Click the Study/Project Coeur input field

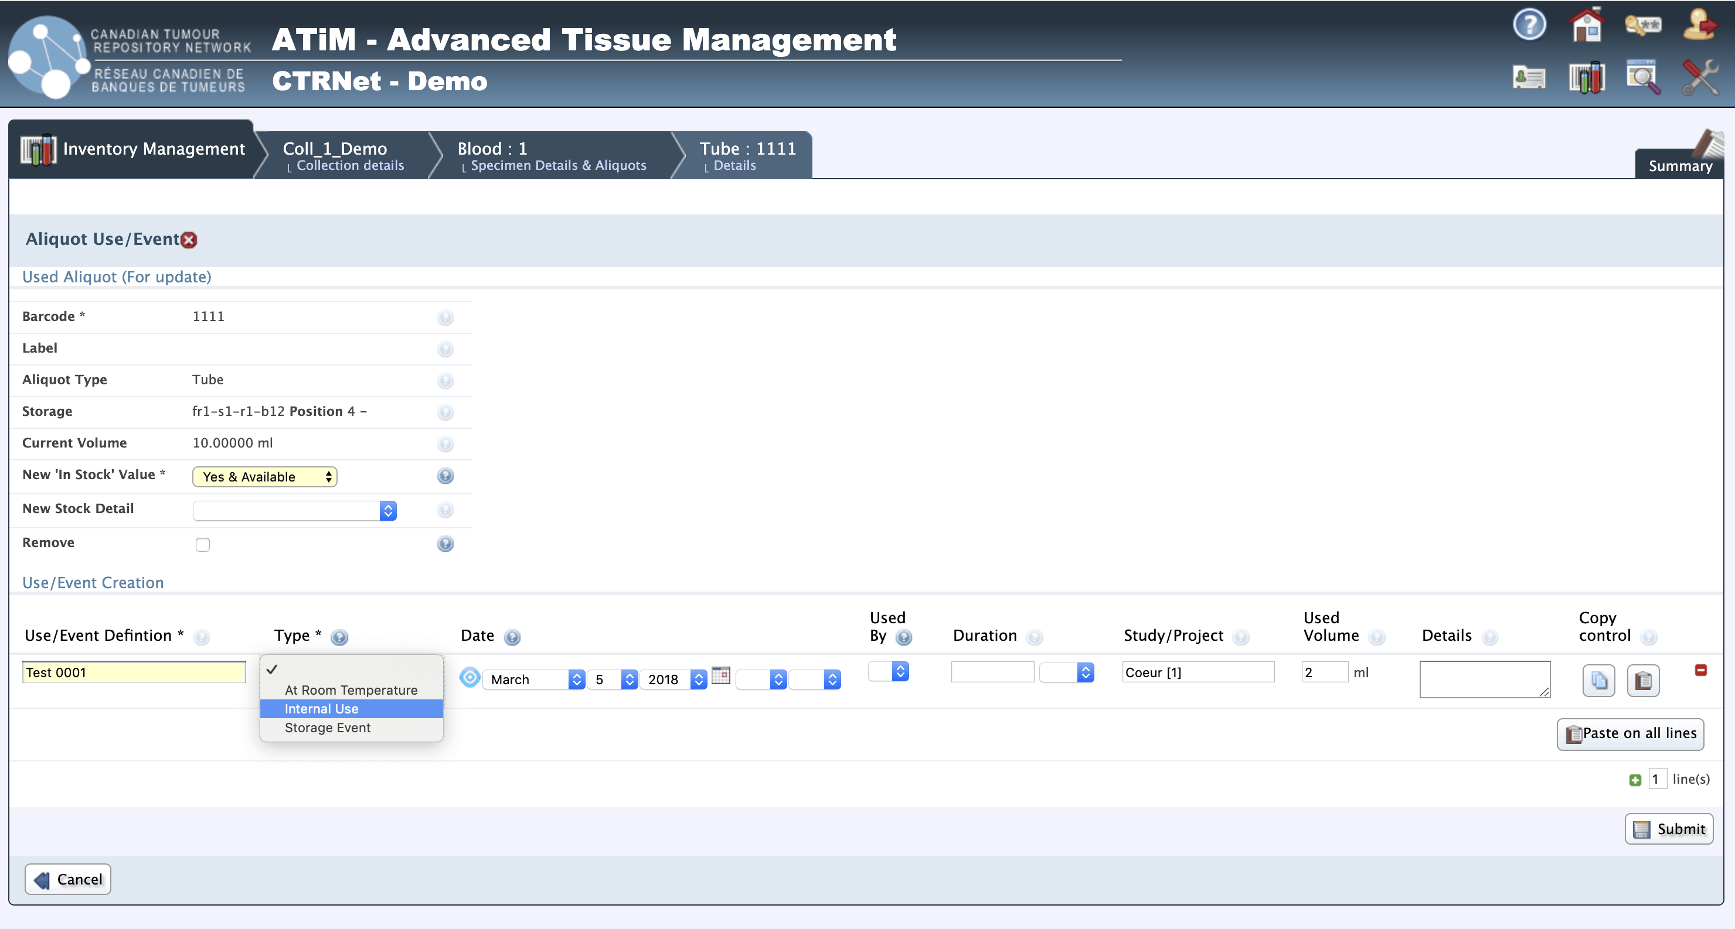point(1198,672)
